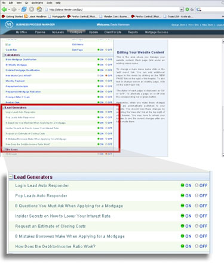
Task: Open the Getting Started bookmark
Action: point(13,17)
